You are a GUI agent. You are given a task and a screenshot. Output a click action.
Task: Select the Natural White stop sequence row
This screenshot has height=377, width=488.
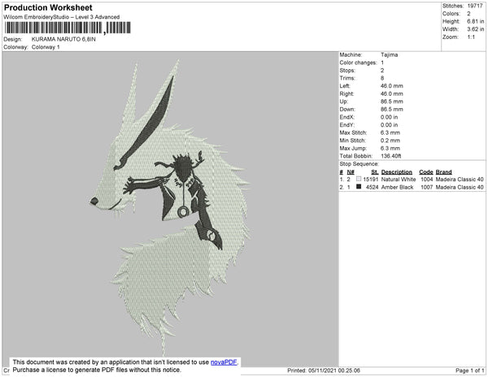coord(412,179)
